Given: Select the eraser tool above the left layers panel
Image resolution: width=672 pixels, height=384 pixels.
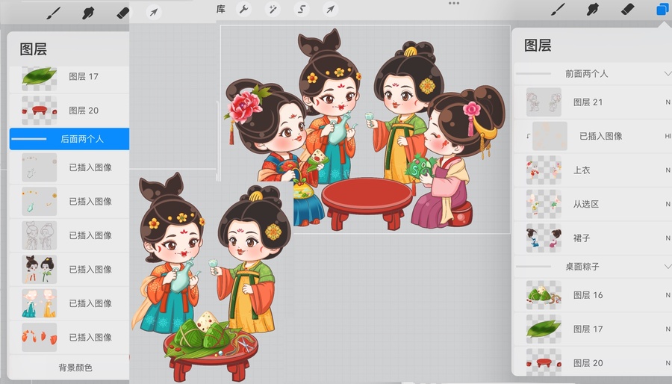Looking at the screenshot, I should [123, 13].
